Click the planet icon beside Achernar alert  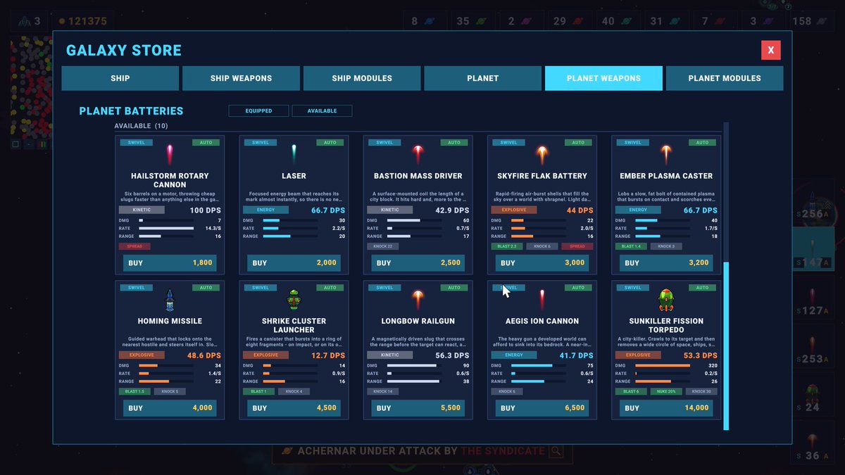point(287,450)
